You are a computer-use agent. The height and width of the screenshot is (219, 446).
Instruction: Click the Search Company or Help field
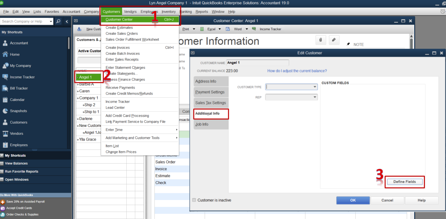tap(24, 21)
